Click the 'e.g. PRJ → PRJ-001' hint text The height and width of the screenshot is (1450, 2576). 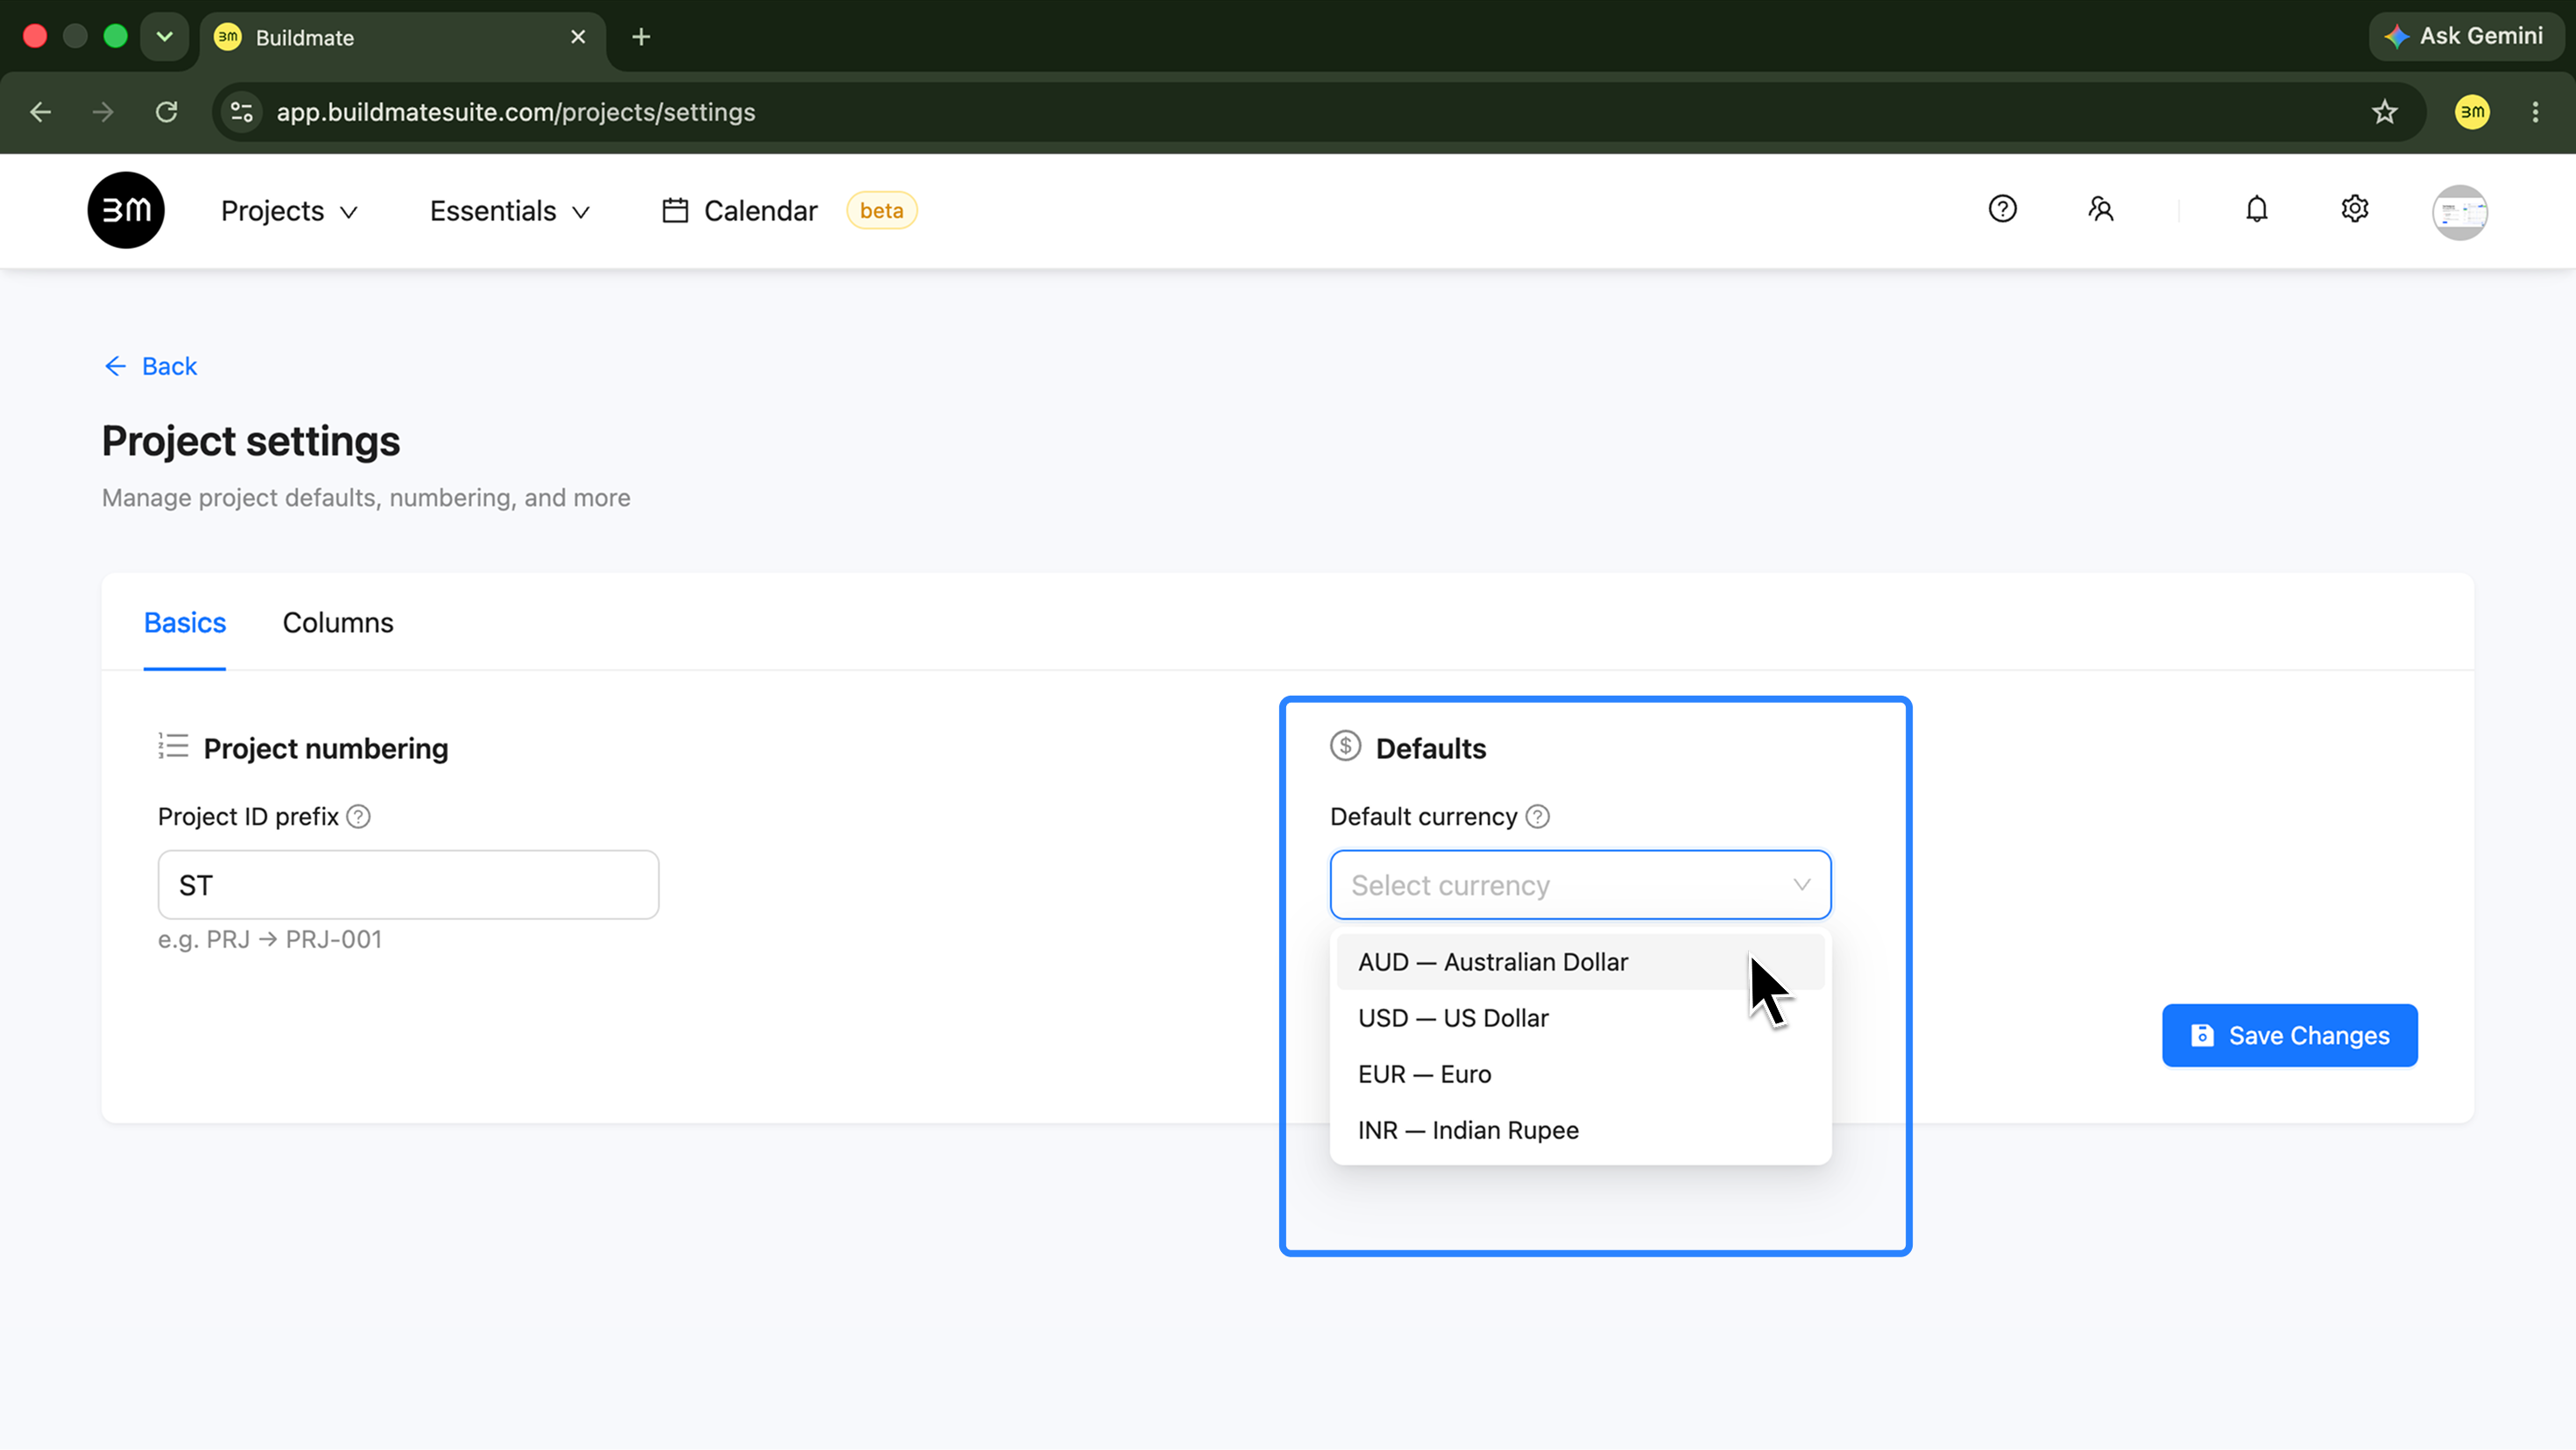click(x=270, y=940)
